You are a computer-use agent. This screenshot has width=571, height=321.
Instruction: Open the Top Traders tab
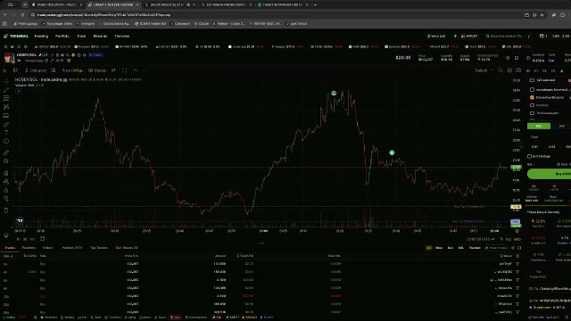(99, 248)
